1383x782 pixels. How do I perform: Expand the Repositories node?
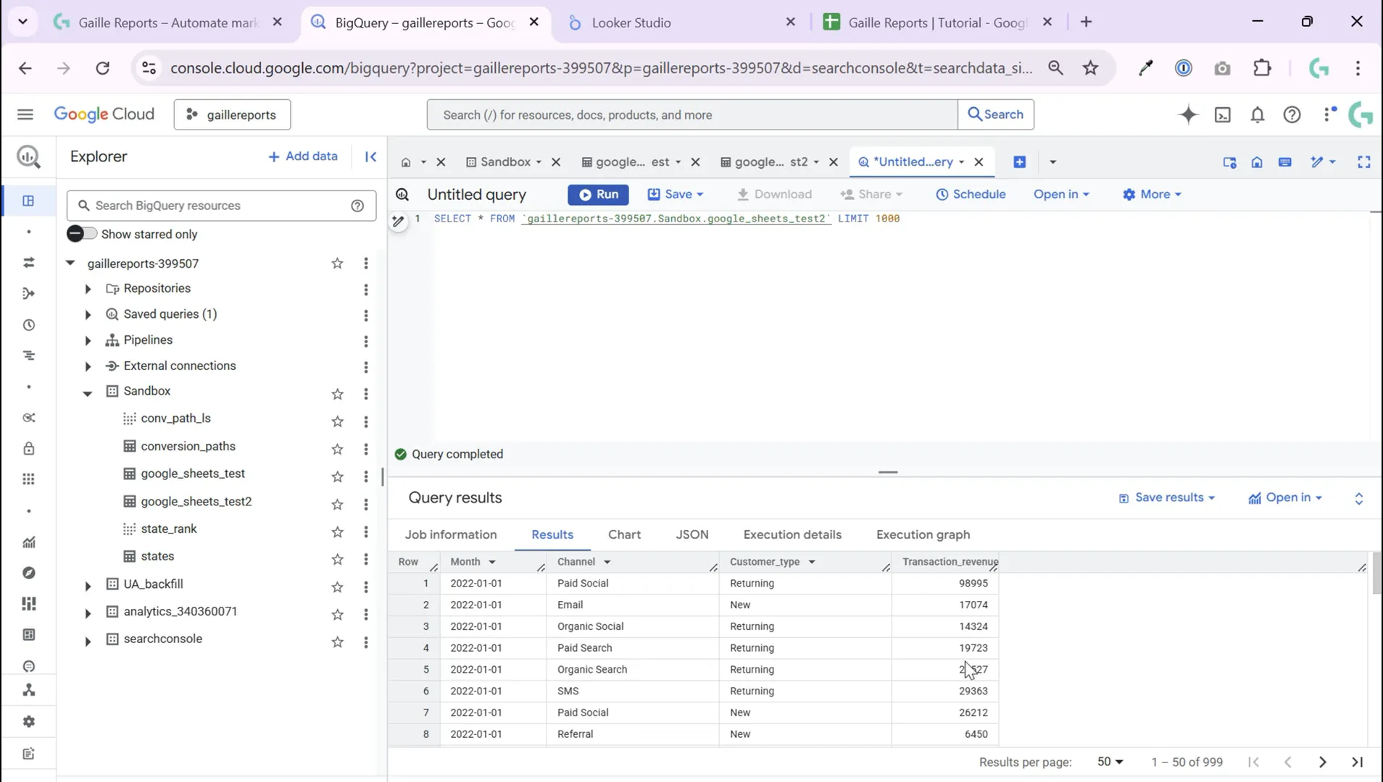click(88, 289)
